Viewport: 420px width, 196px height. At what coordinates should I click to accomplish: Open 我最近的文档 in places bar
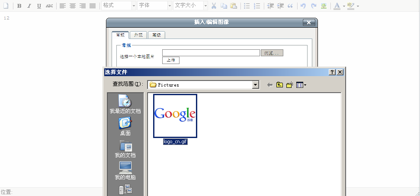(125, 104)
